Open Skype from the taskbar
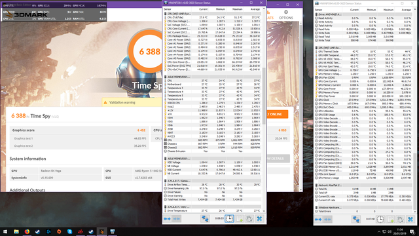419x236 pixels. point(70,231)
